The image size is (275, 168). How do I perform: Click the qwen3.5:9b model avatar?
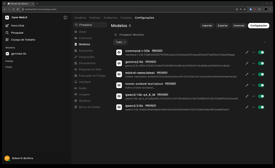[119, 107]
